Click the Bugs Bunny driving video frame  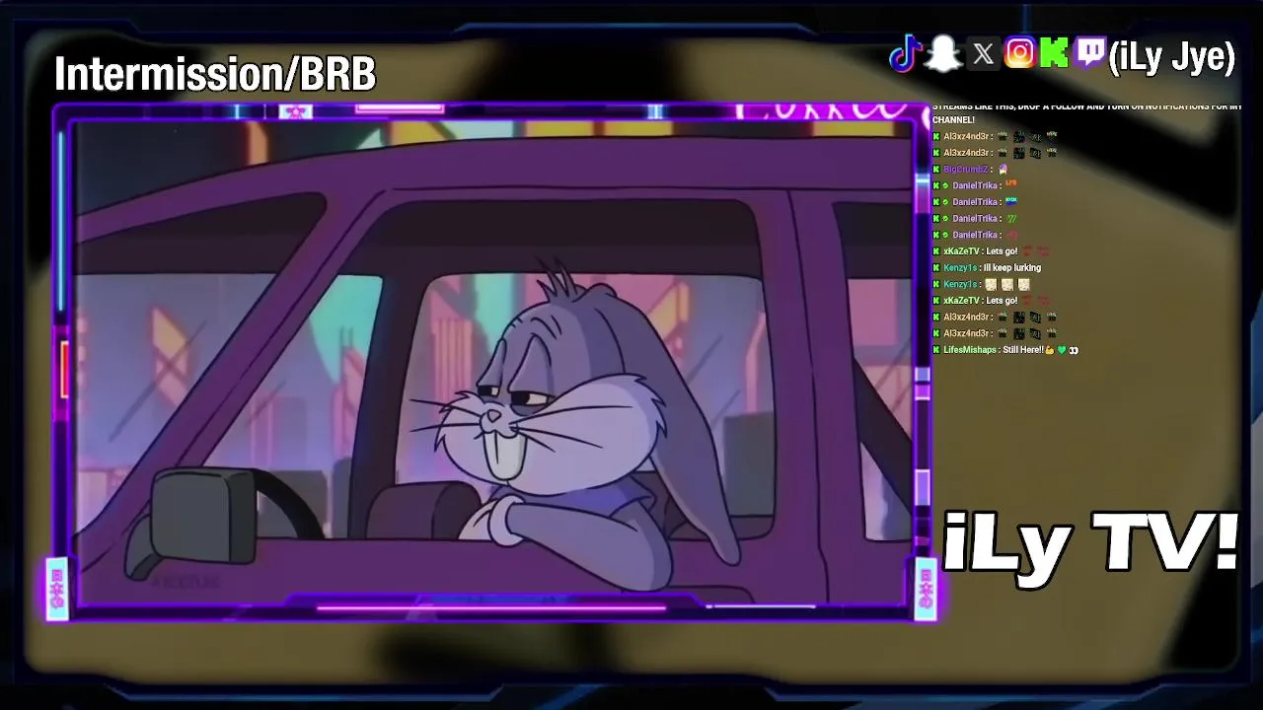[x=491, y=361]
